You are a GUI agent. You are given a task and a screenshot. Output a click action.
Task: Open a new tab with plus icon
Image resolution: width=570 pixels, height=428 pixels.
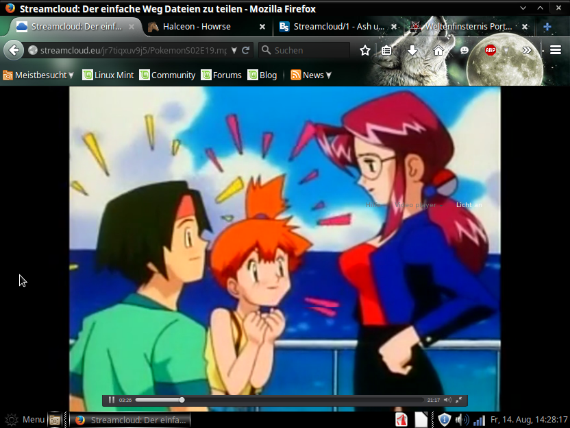547,27
